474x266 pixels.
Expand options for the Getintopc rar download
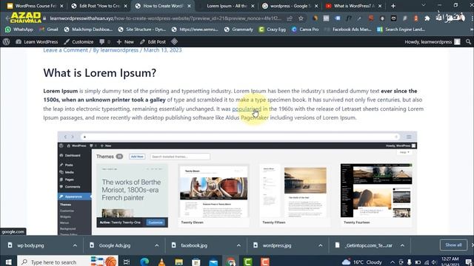pos(402,245)
